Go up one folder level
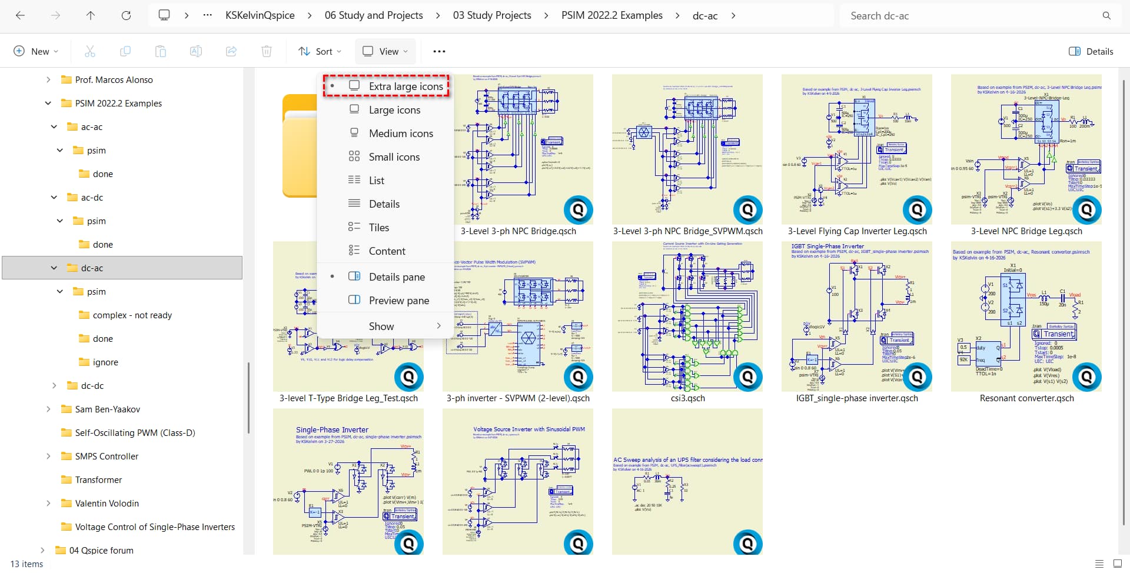The image size is (1130, 573). pyautogui.click(x=91, y=16)
